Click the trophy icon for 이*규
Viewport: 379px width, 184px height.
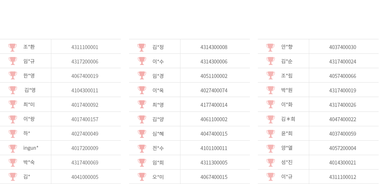pos(271,177)
